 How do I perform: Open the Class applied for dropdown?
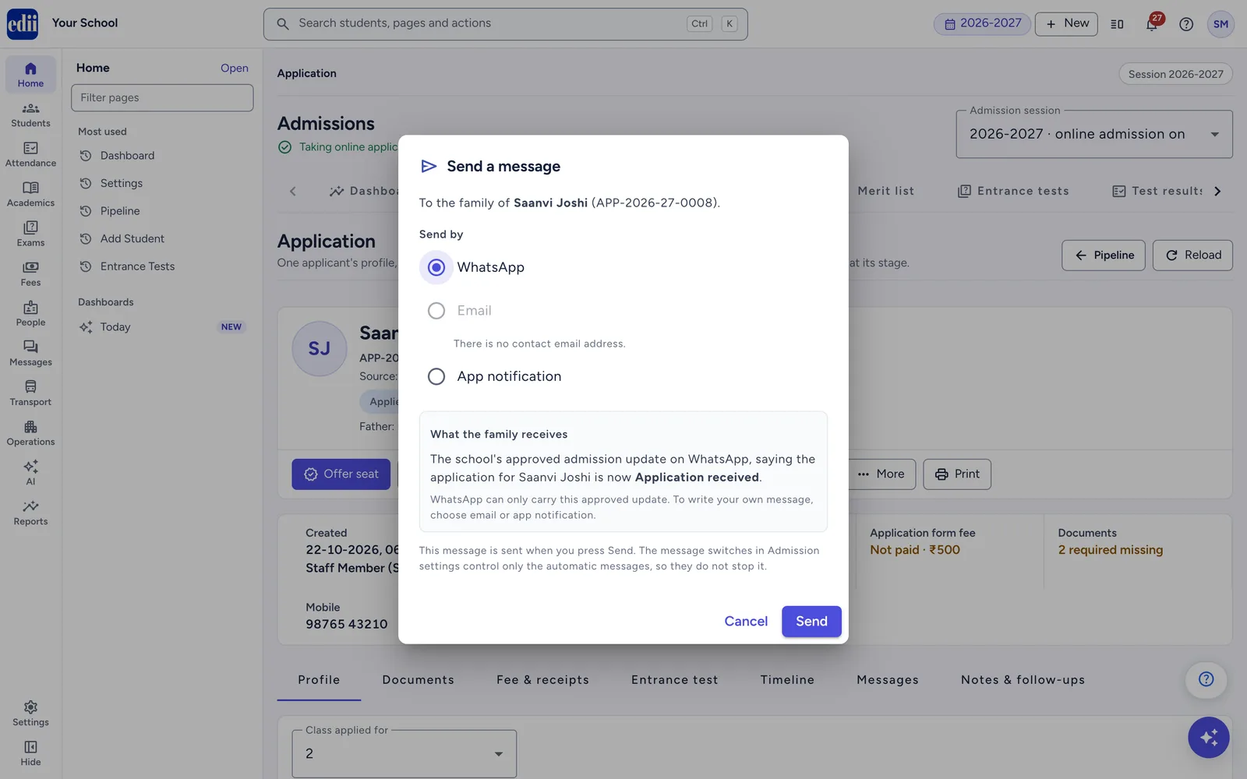coord(404,753)
